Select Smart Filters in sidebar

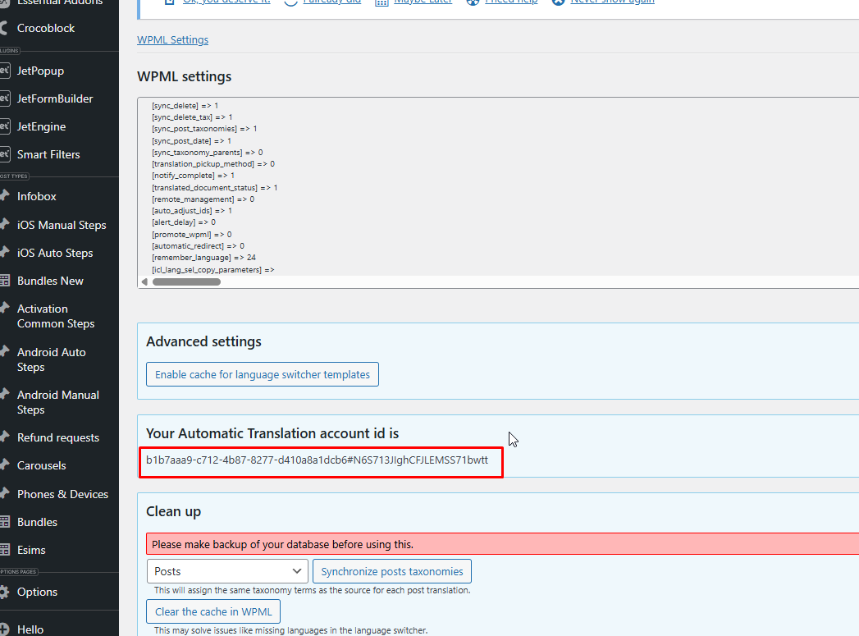tap(48, 154)
